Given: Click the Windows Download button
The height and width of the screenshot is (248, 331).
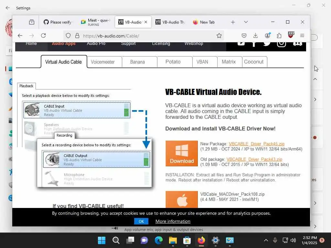Looking at the screenshot, I should 182,153.
